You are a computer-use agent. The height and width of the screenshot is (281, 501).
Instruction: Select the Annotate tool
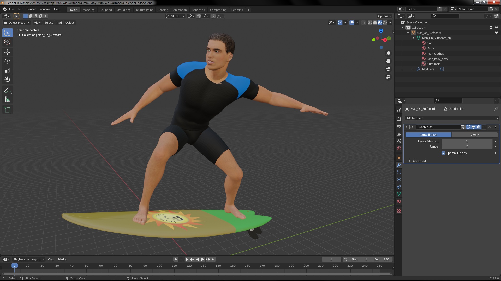tap(7, 90)
